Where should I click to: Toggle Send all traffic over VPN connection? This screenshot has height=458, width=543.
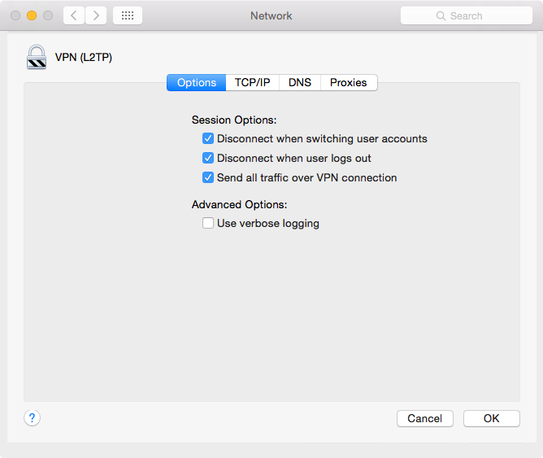coord(208,178)
